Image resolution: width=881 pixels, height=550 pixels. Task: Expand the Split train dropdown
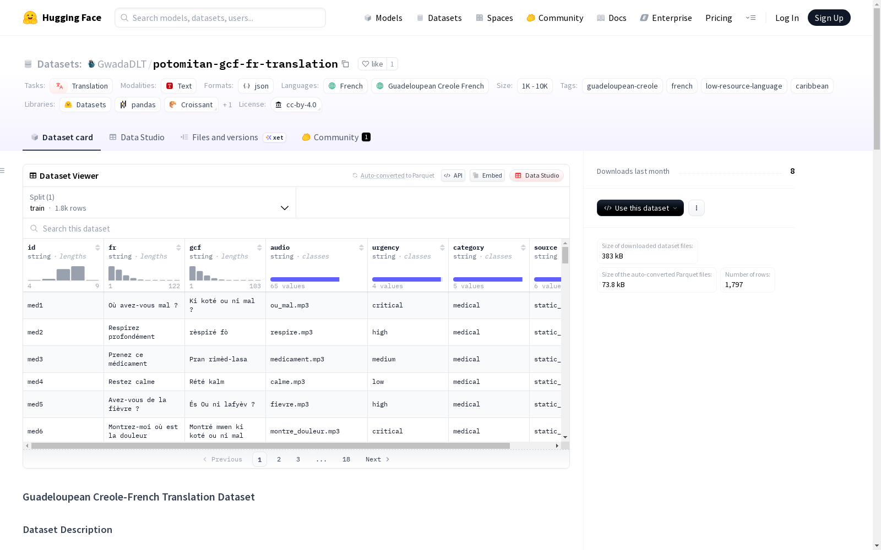tap(160, 202)
